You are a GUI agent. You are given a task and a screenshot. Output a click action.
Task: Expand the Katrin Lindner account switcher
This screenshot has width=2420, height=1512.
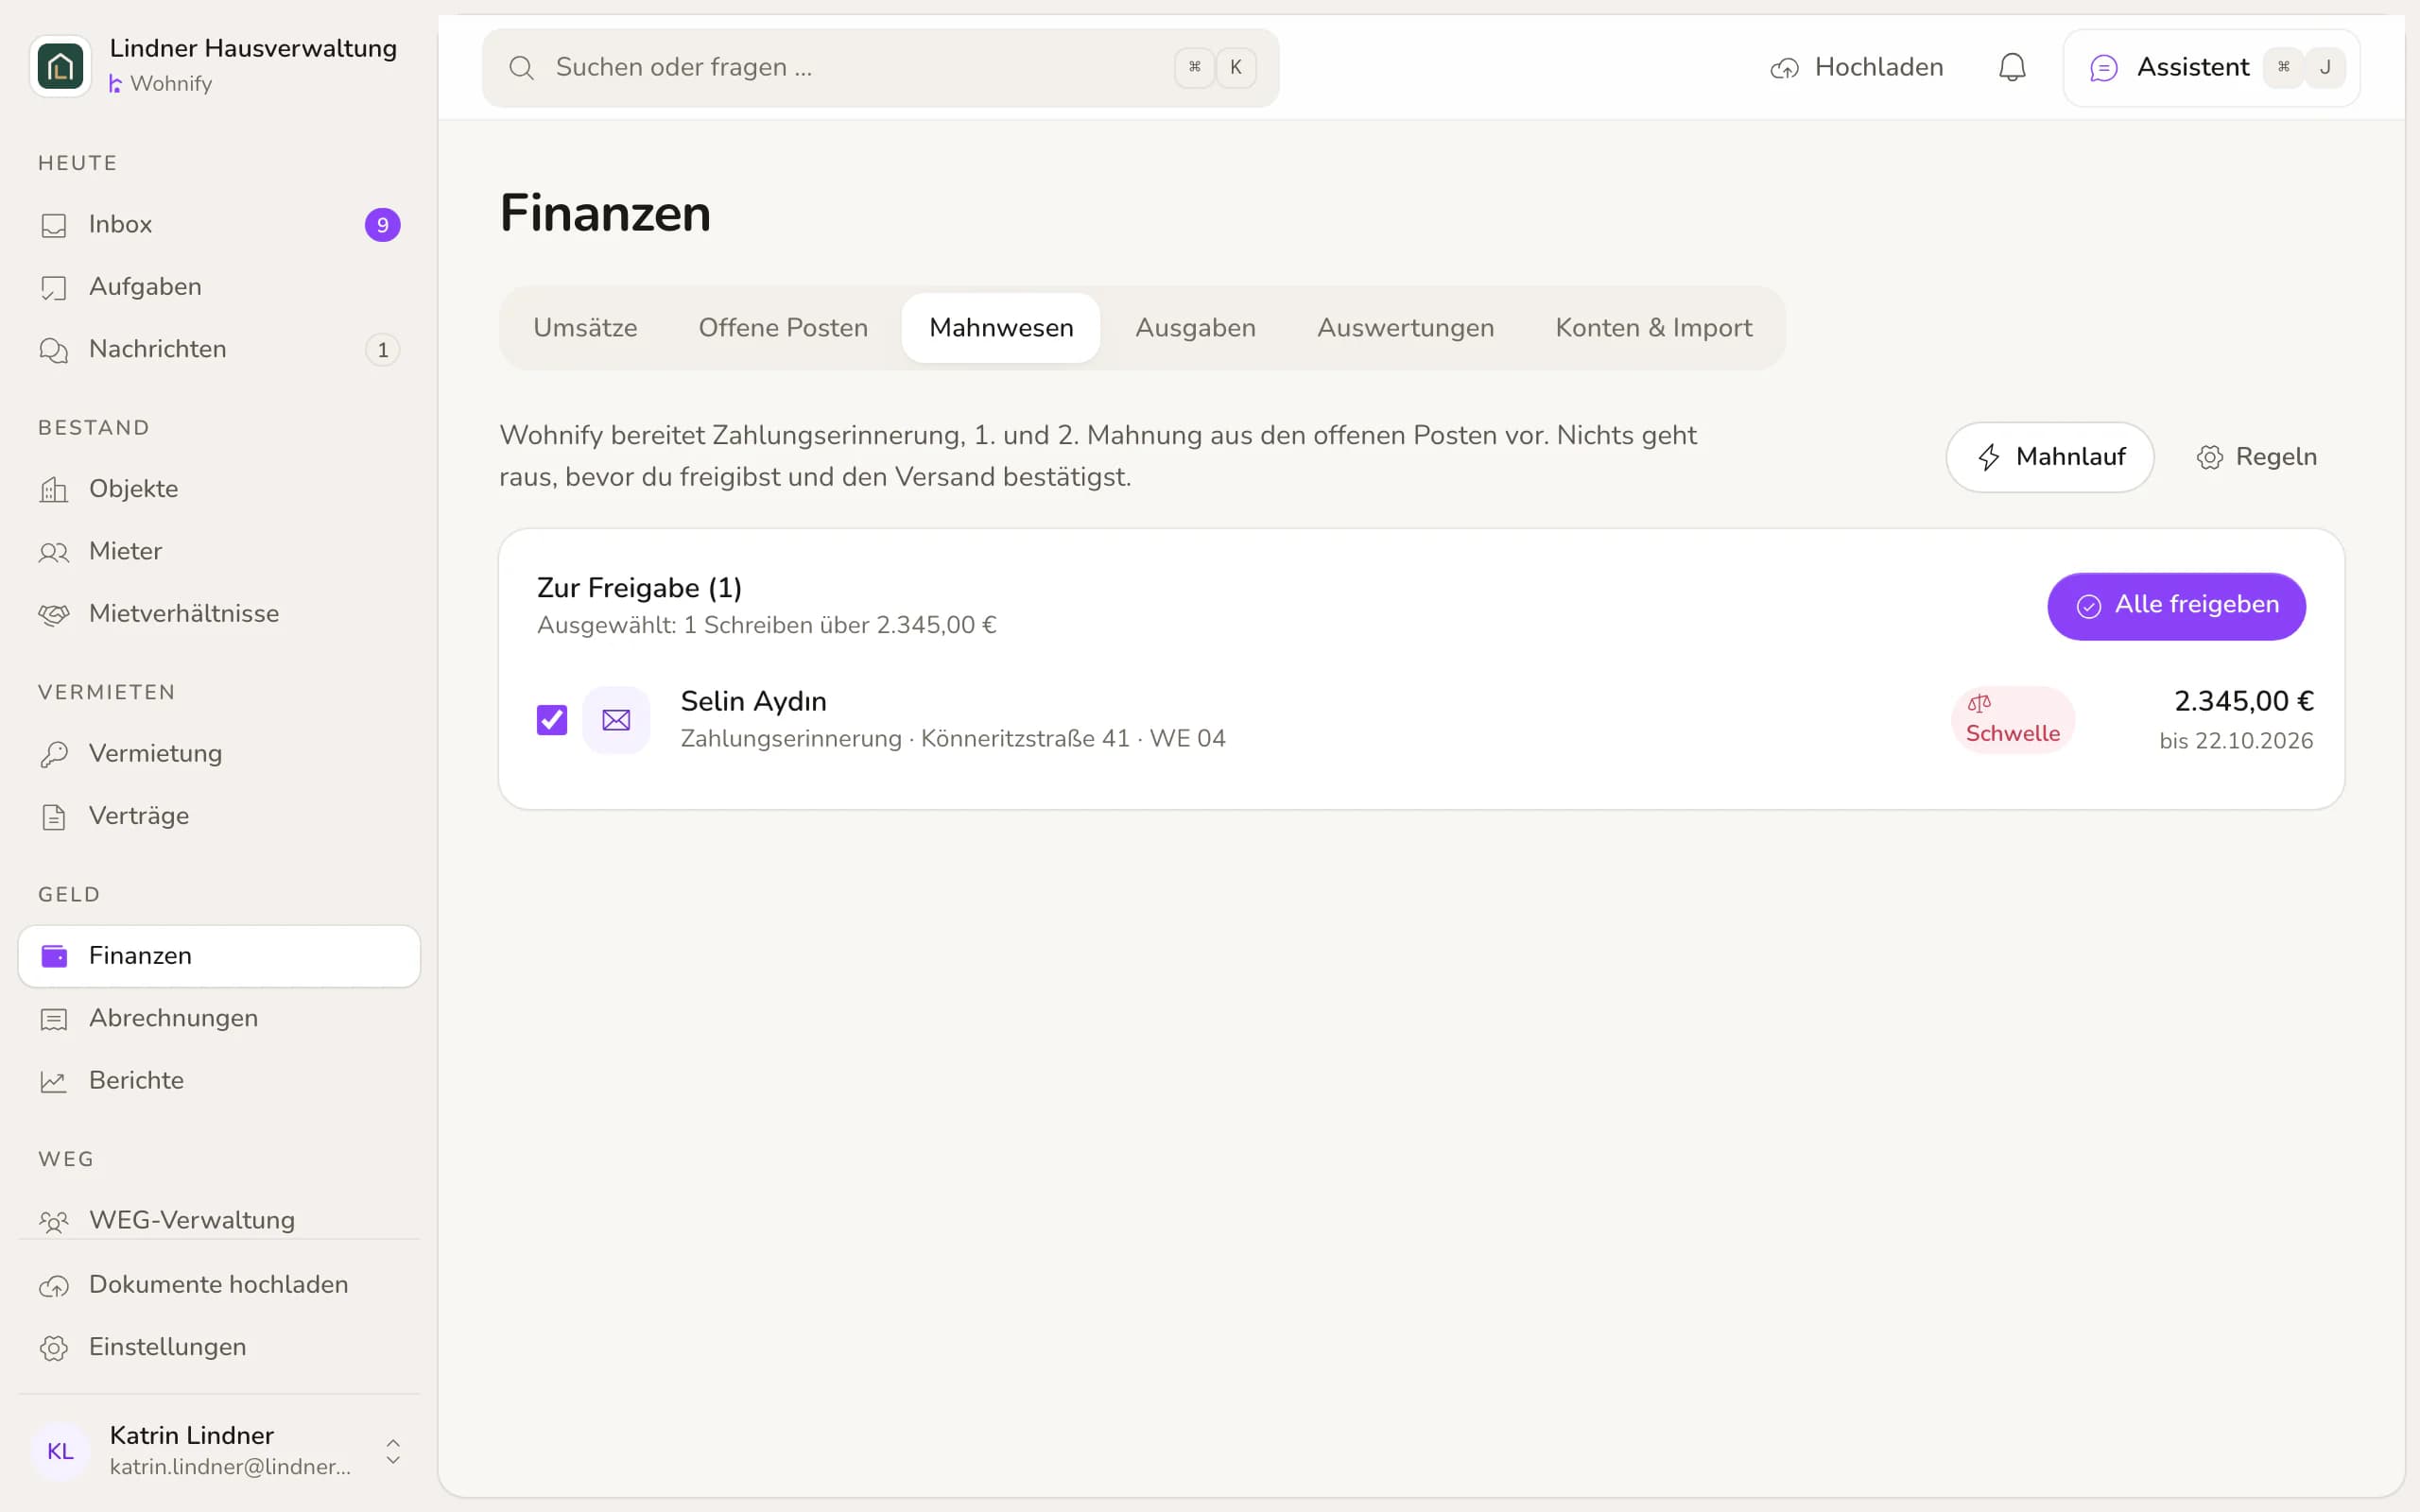click(393, 1451)
